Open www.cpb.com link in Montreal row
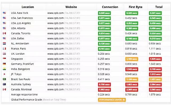 56,90
